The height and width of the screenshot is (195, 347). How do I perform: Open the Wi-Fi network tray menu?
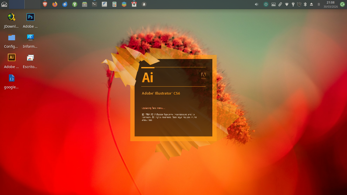pos(287,4)
